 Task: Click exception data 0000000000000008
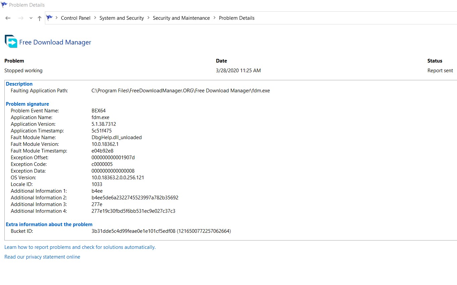coord(113,171)
